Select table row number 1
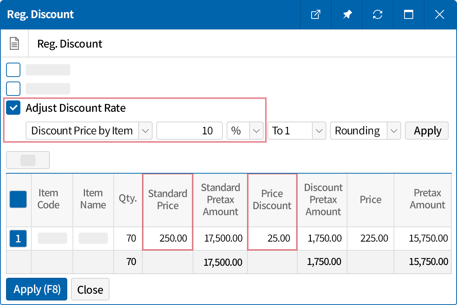The height and width of the screenshot is (305, 457). point(18,238)
